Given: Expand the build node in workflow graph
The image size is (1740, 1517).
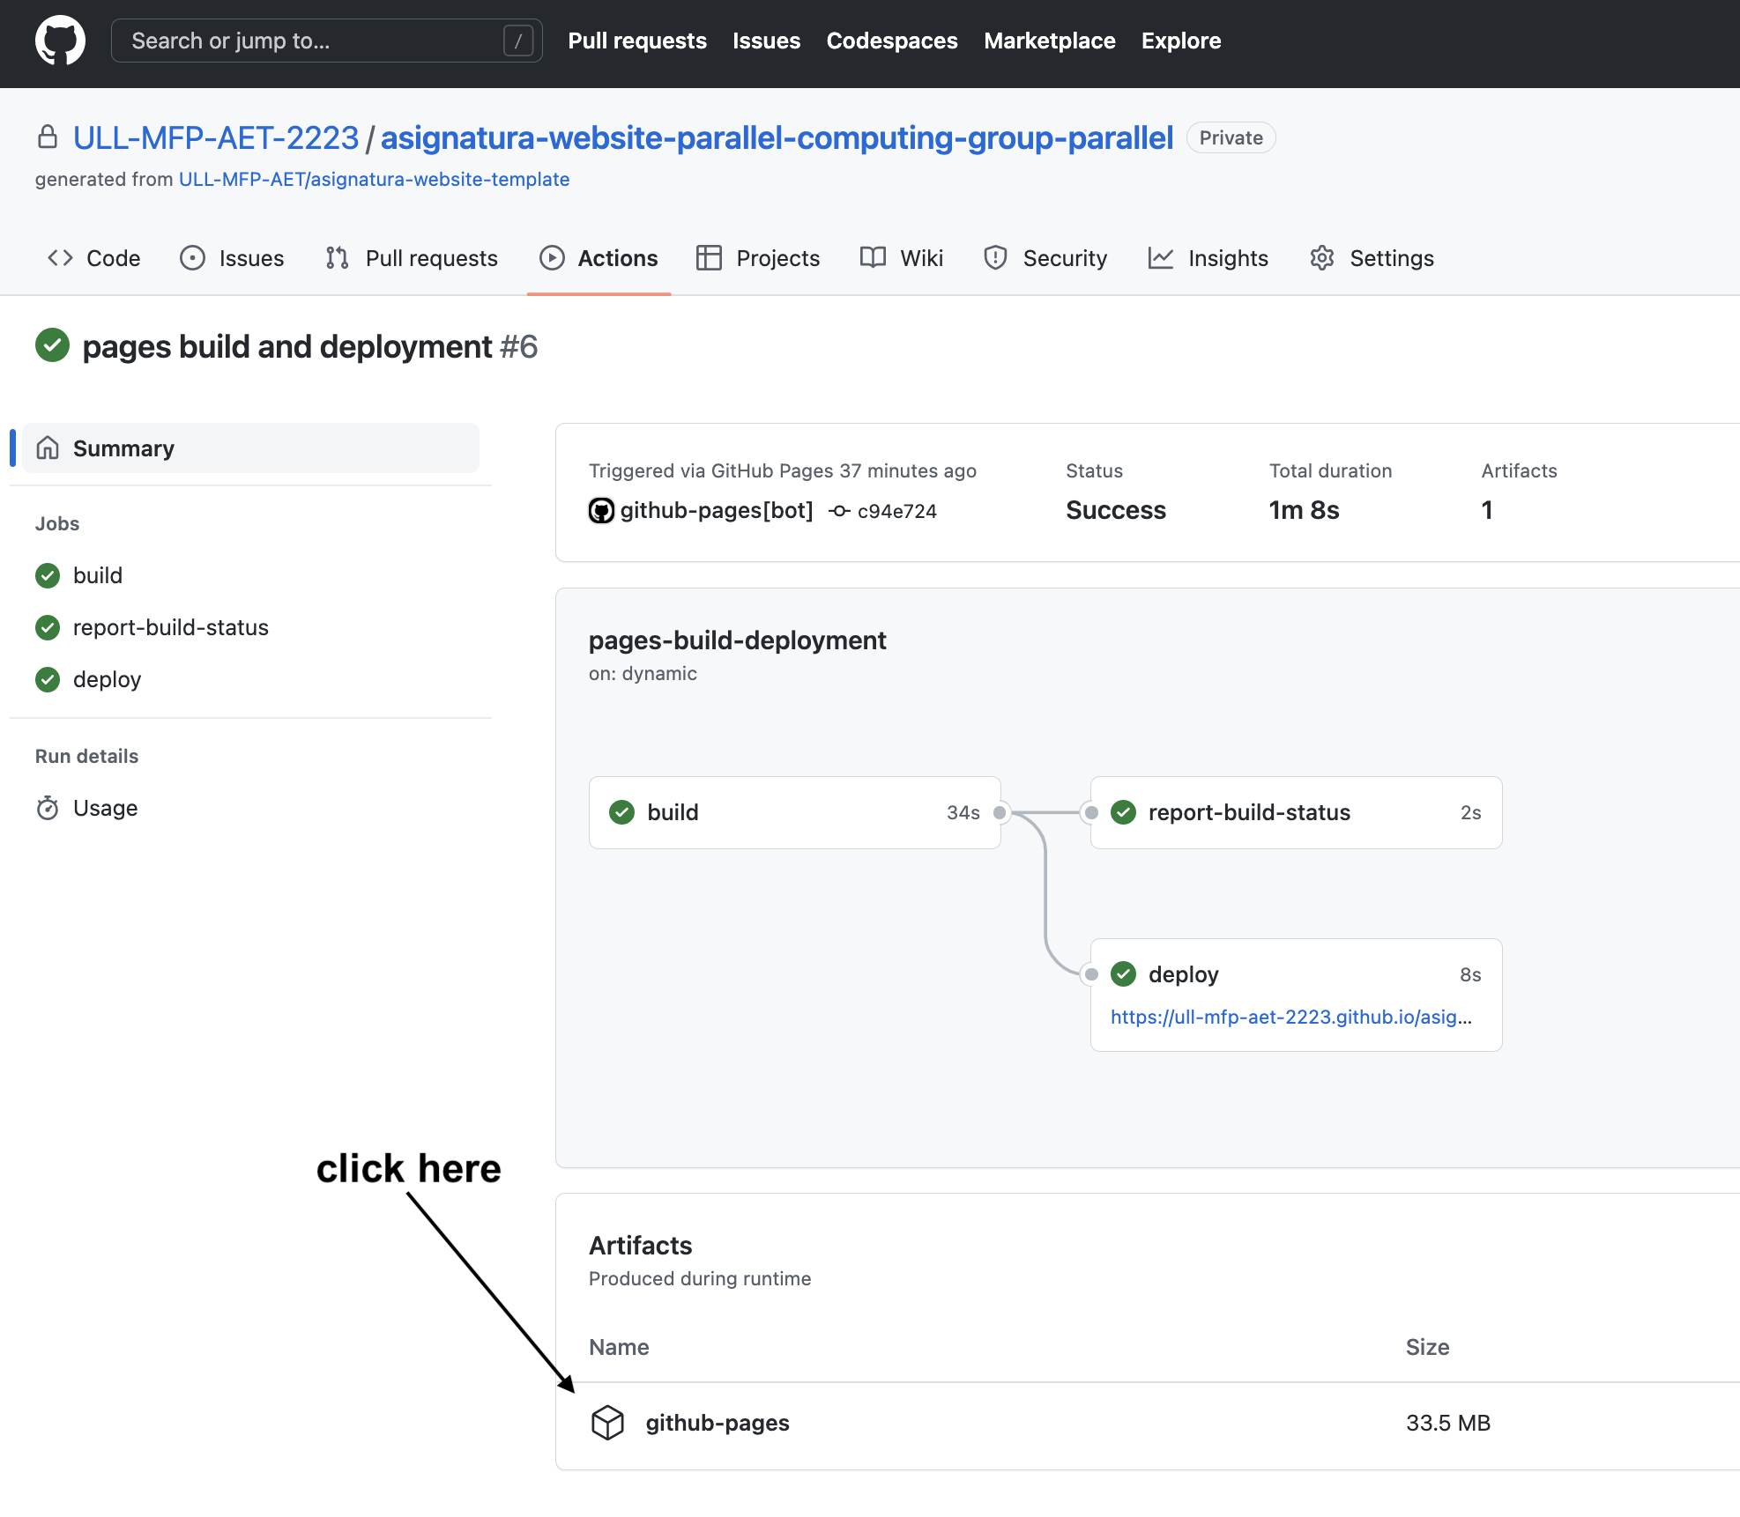Looking at the screenshot, I should 793,812.
